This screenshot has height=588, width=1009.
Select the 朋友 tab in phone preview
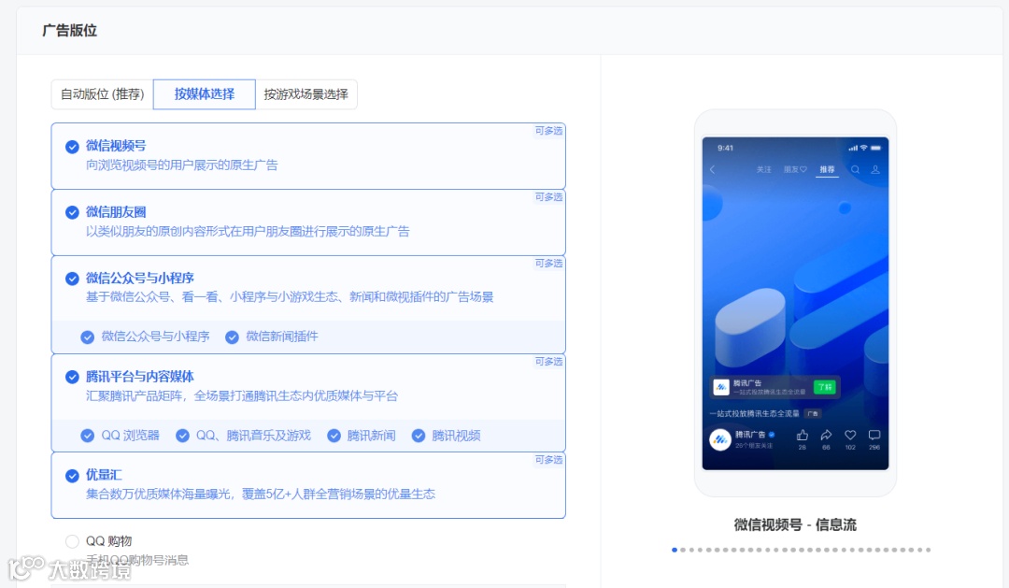click(x=795, y=169)
